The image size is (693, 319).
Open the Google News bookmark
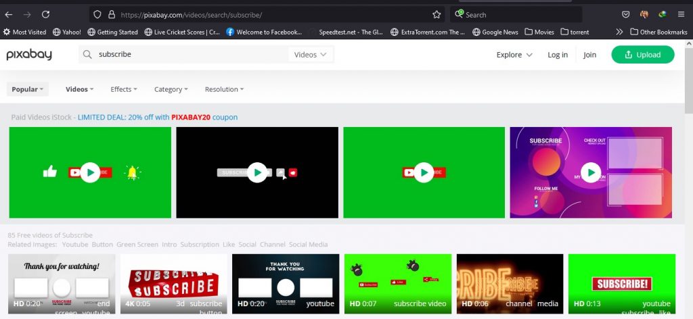[495, 32]
